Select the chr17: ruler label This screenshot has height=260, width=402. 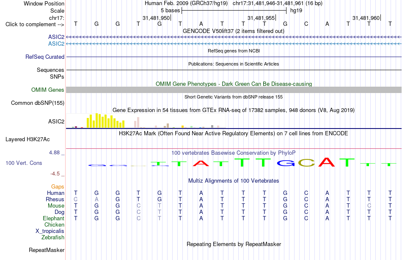(57, 18)
